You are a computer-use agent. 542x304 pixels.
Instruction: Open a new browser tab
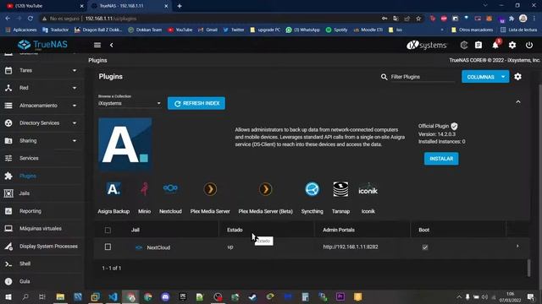[x=180, y=6]
